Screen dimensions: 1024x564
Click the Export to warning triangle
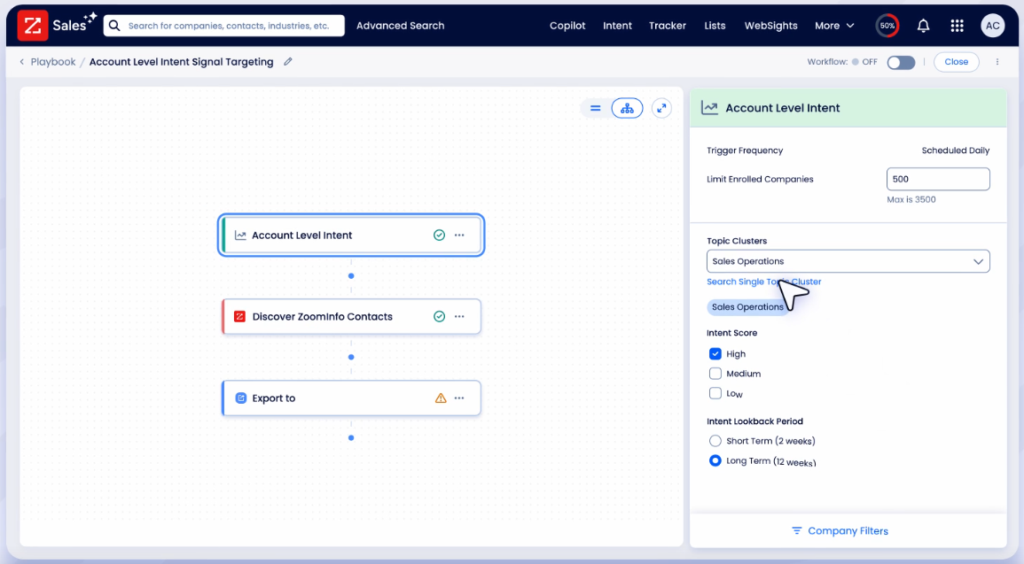[x=440, y=398]
